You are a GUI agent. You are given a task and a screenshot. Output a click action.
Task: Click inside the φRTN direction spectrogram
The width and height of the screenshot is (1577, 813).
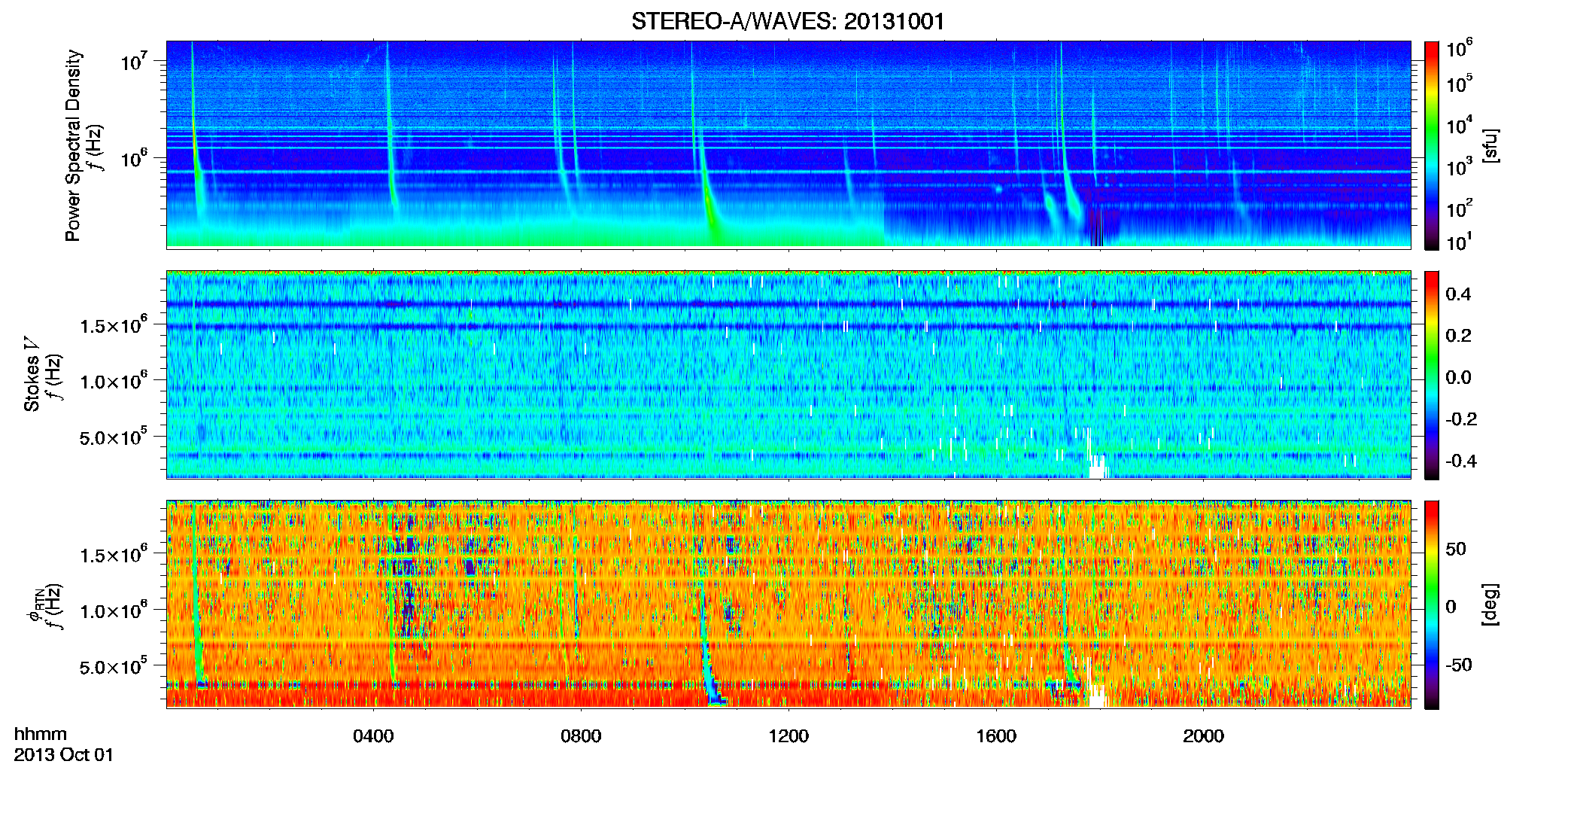click(788, 604)
